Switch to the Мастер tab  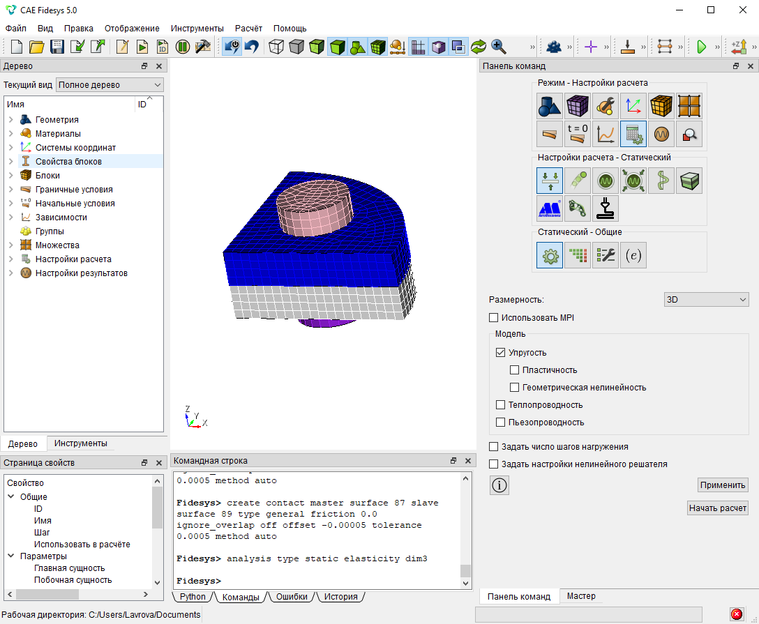click(x=581, y=596)
